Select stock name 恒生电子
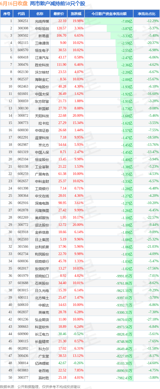The image size is (160, 389). (x=42, y=50)
